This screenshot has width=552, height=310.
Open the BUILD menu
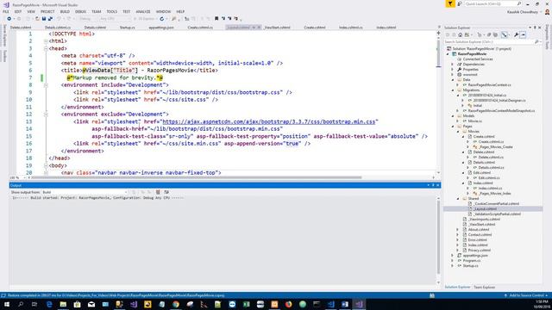click(65, 11)
